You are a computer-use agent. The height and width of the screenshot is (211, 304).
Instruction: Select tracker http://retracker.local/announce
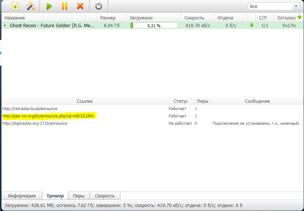tap(30, 109)
